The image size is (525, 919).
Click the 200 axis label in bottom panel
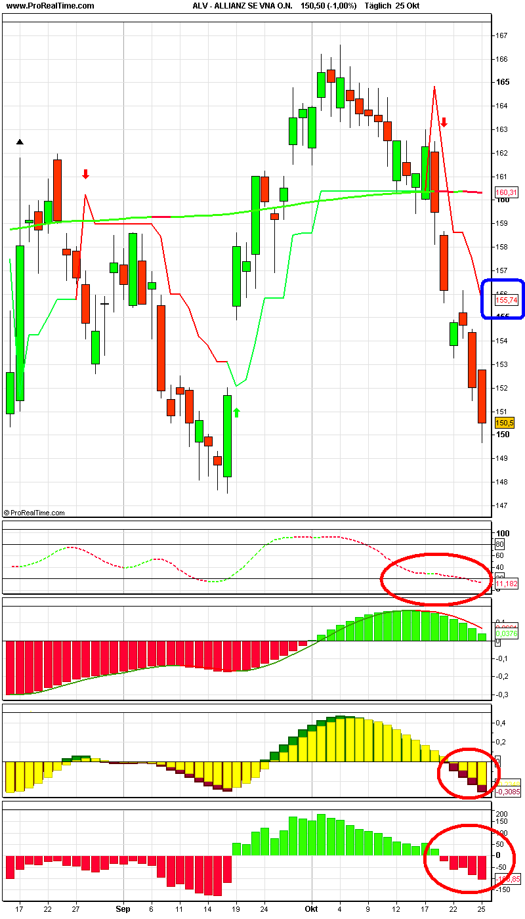502,814
